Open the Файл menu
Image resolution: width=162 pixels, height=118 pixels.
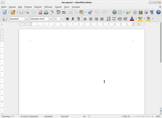pos(4,7)
